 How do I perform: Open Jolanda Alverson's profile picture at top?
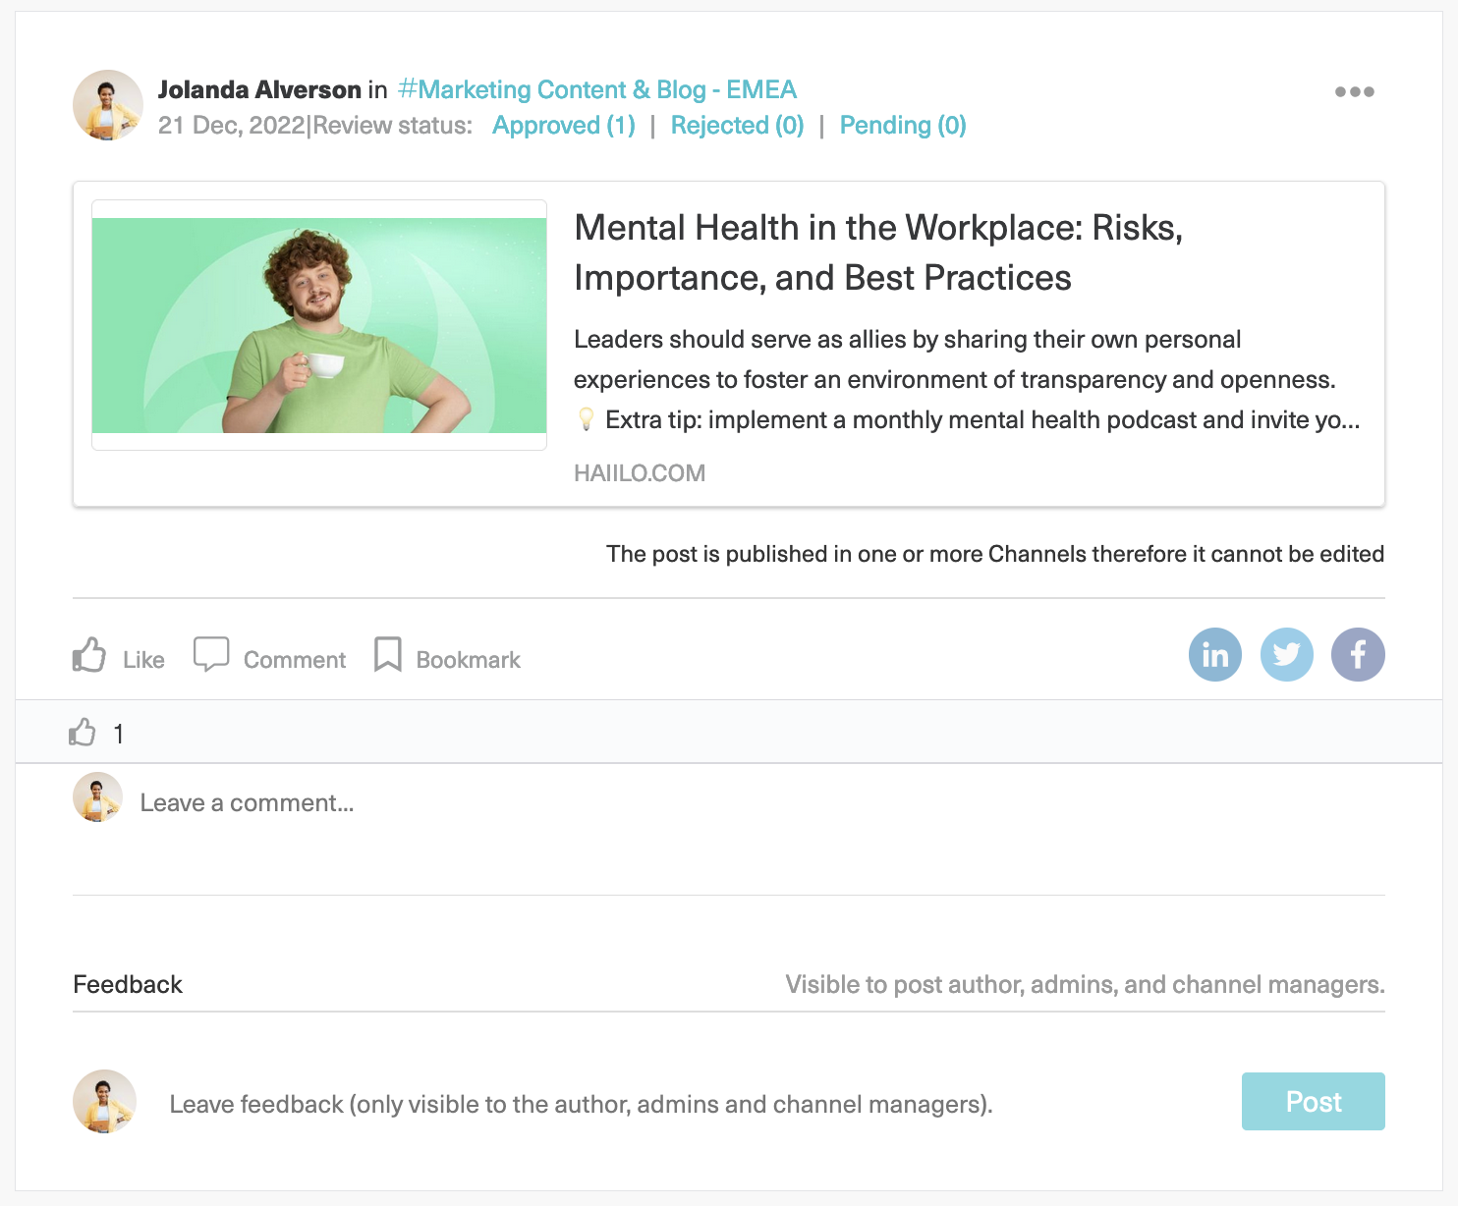(x=108, y=105)
